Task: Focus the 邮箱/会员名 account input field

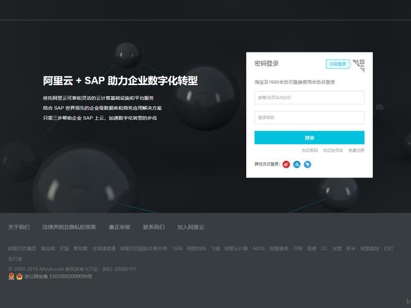Action: tap(309, 97)
